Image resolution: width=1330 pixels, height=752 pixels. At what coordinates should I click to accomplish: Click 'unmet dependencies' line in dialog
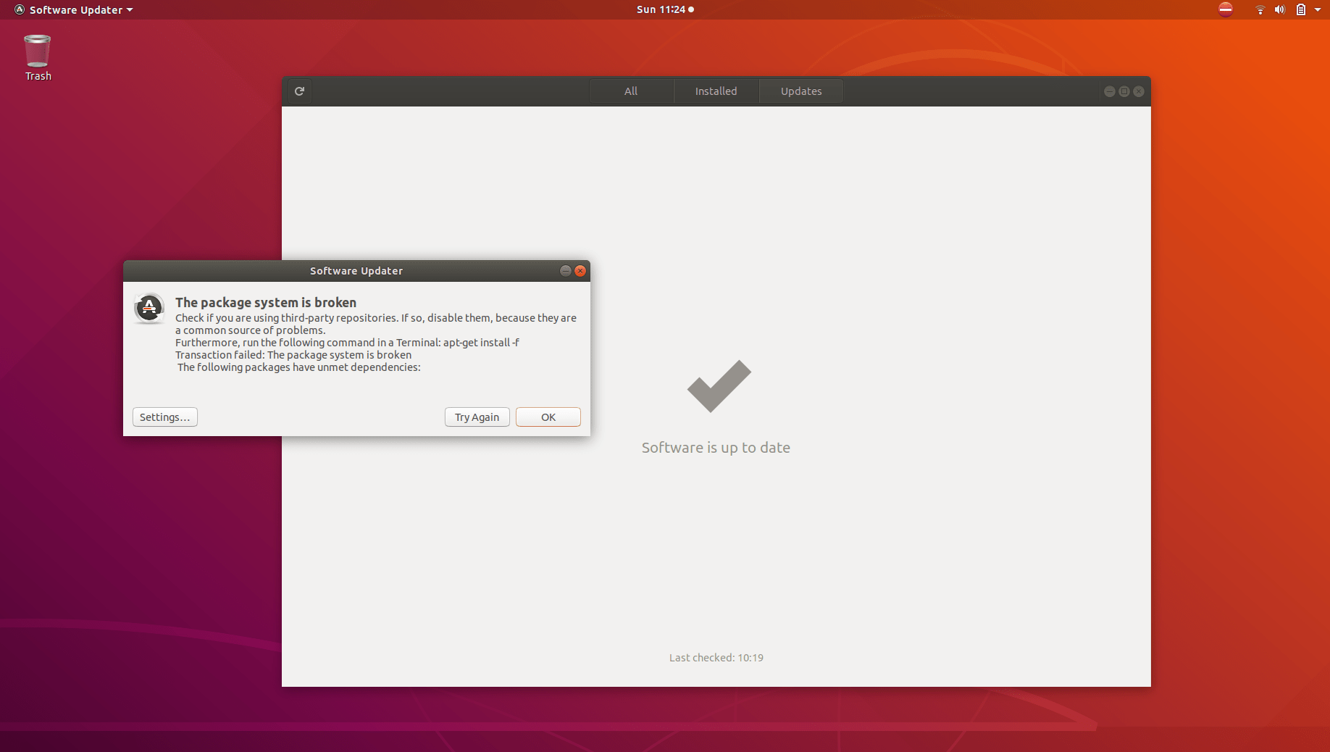click(298, 367)
